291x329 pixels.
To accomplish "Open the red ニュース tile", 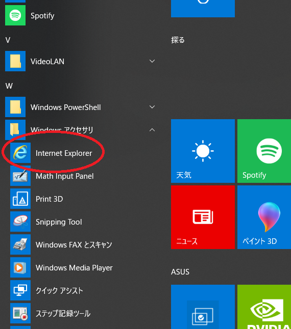I will (x=203, y=217).
